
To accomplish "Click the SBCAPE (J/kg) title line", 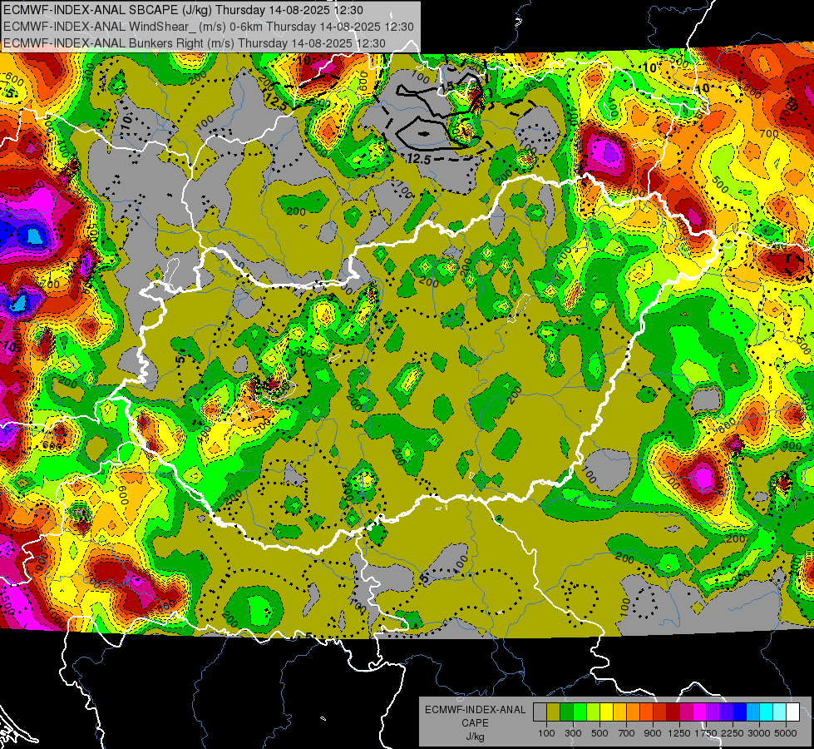I will tap(183, 10).
